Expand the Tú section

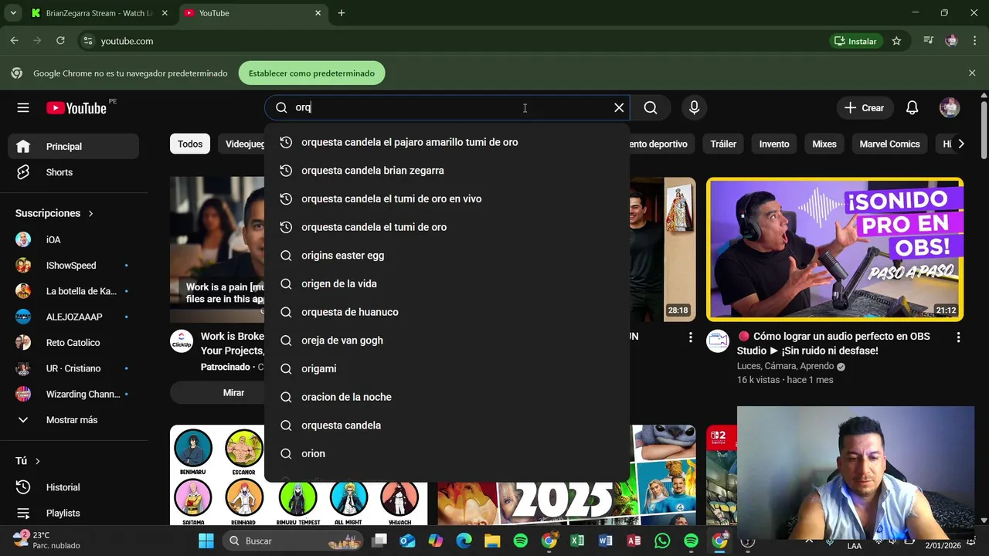pos(28,461)
